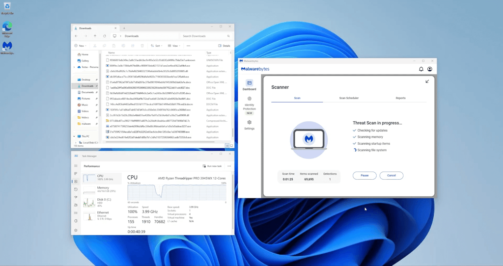This screenshot has width=503, height=266.
Task: Open Details page in Task Manager
Action: pyautogui.click(x=76, y=213)
